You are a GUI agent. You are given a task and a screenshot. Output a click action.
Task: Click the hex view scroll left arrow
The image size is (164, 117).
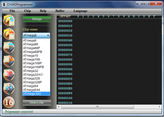coord(59,107)
